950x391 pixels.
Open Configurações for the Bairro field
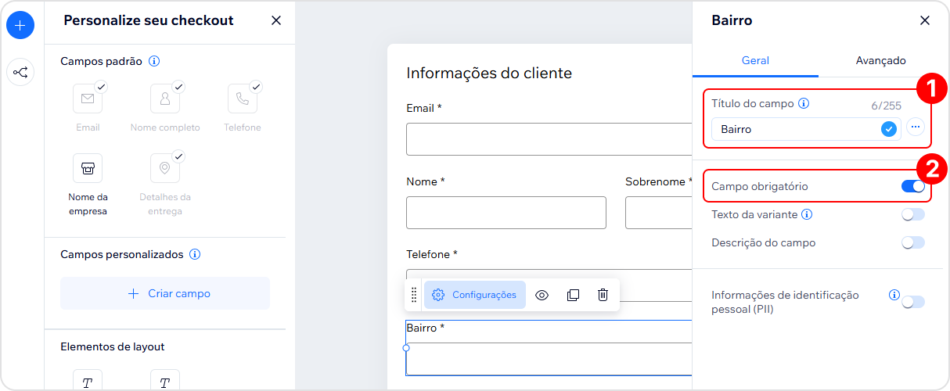click(x=475, y=295)
